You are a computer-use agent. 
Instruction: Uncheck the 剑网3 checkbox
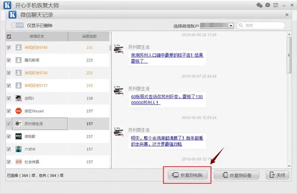click(9, 98)
